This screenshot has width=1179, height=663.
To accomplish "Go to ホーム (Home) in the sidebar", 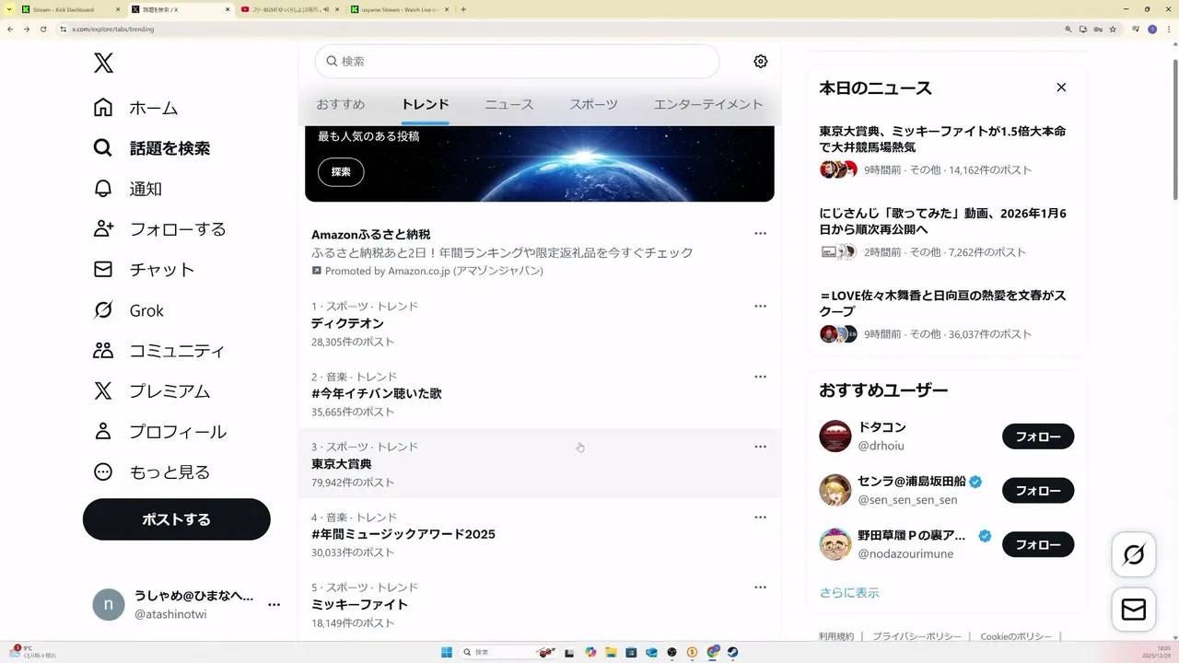I will point(135,108).
